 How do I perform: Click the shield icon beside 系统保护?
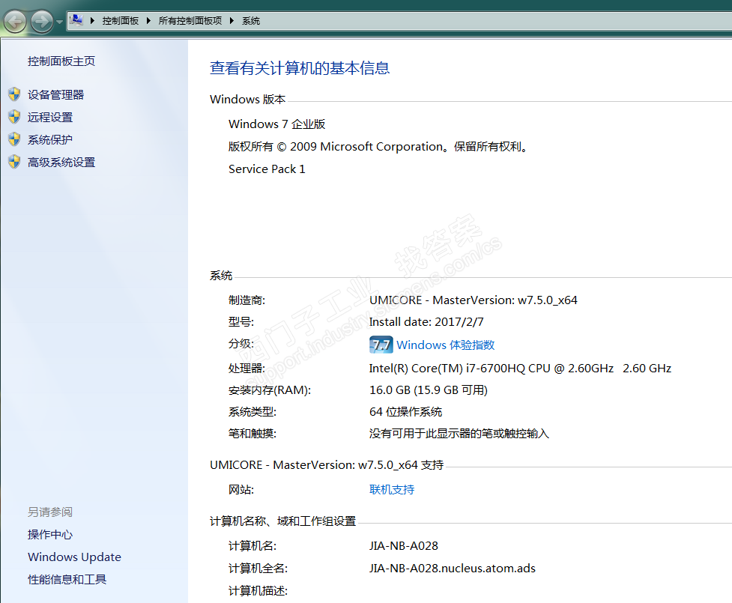(14, 139)
